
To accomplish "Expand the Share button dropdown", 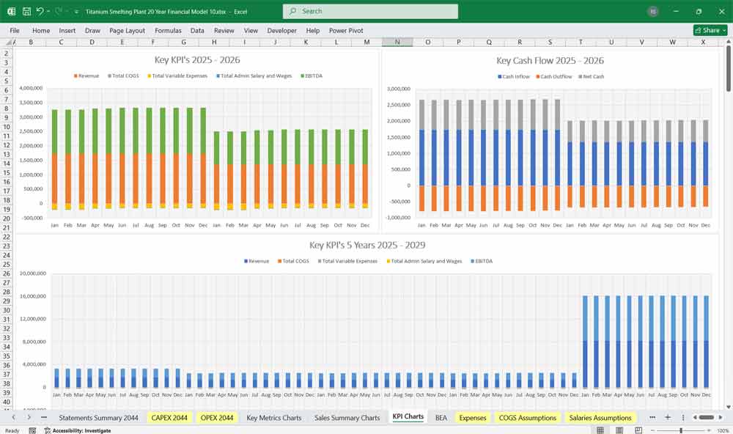I will 723,30.
